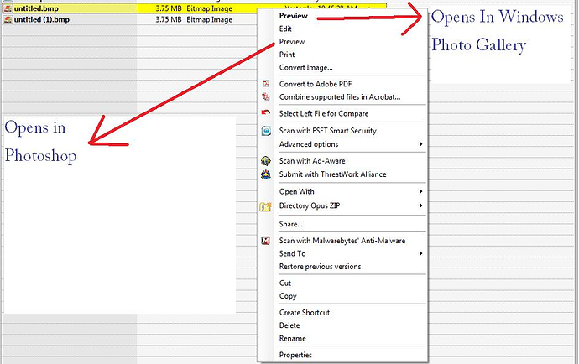Choose Print from the context menu

pyautogui.click(x=287, y=55)
